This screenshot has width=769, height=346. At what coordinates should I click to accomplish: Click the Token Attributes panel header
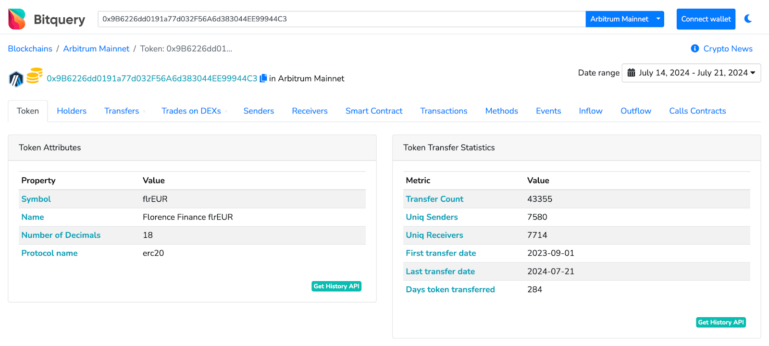point(192,148)
